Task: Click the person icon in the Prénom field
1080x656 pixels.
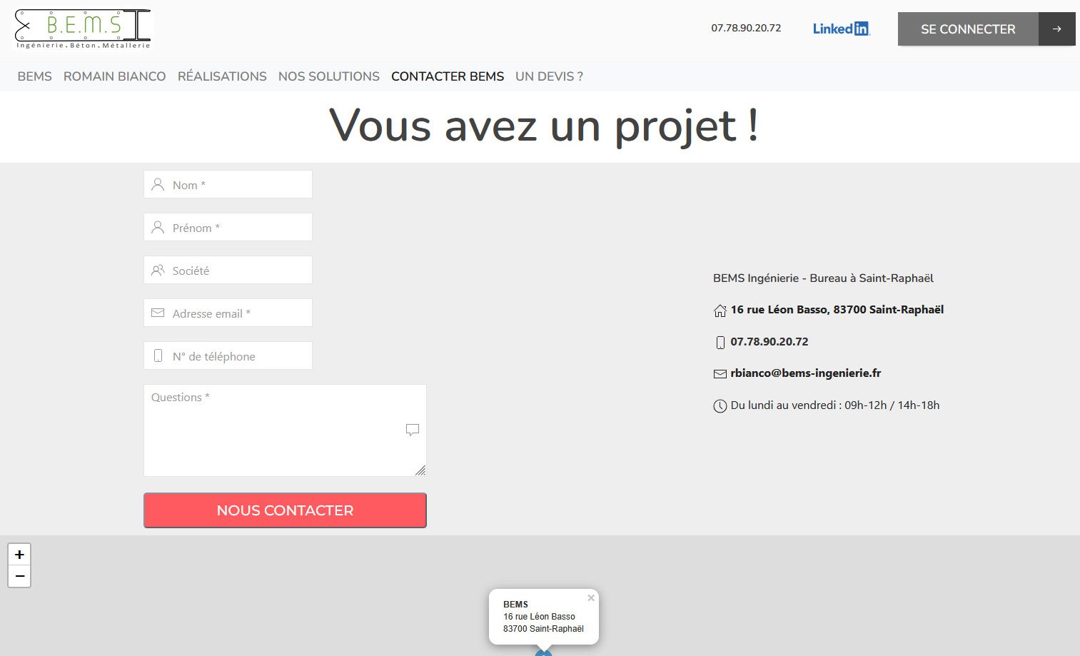Action: 158,227
